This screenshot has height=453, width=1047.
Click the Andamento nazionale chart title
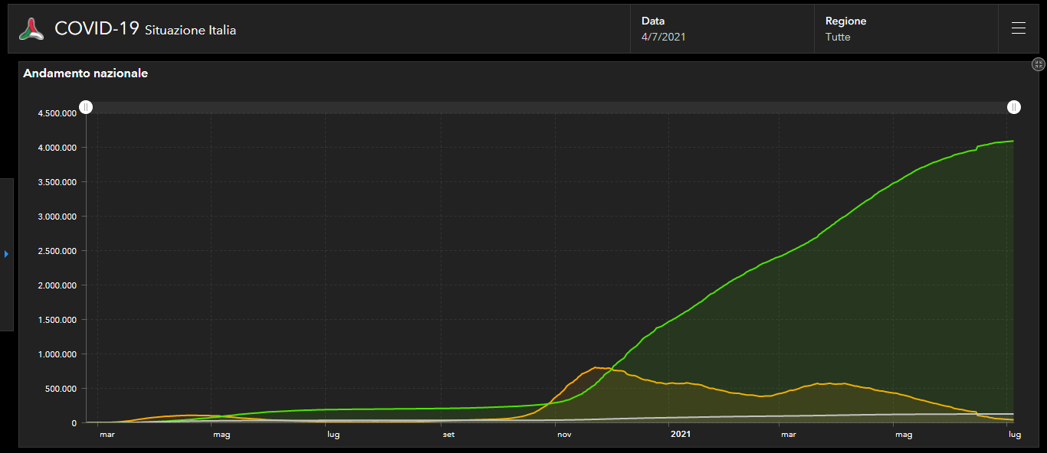[86, 73]
